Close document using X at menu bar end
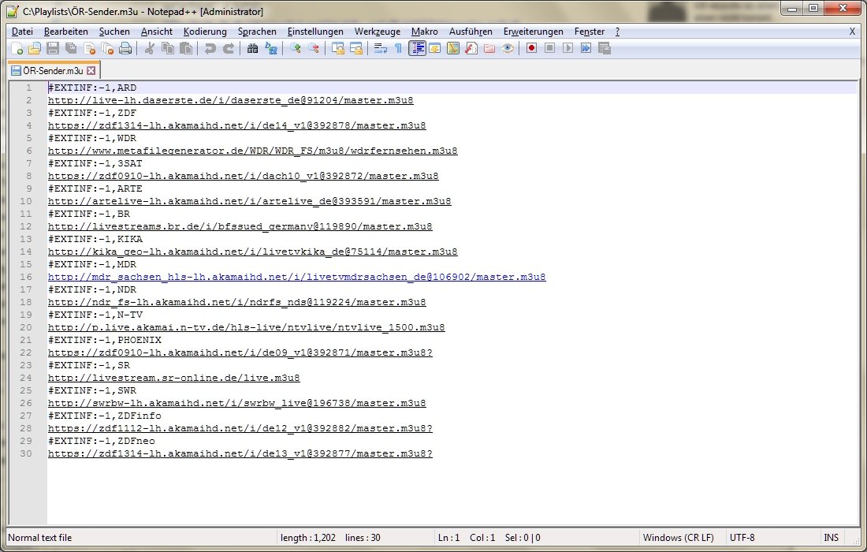This screenshot has height=552, width=867. 852,32
